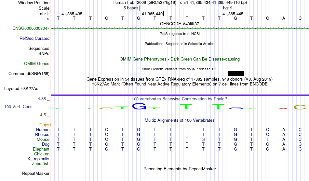Screen dimensions: 309x181
Task: Click the RepeatMasker track label
Action: 36,174
